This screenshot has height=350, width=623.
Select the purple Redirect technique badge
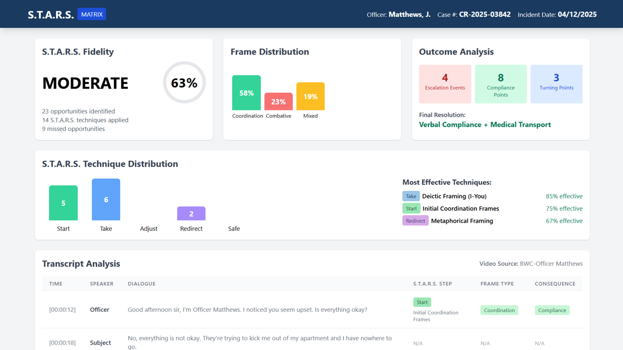tap(415, 220)
